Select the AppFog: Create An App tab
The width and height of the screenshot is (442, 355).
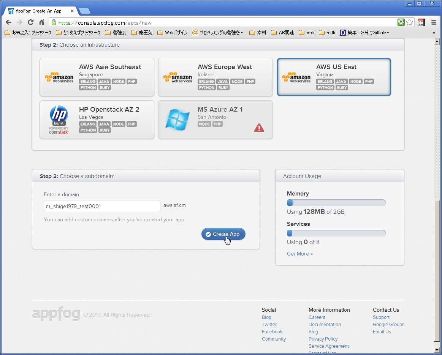click(x=39, y=11)
